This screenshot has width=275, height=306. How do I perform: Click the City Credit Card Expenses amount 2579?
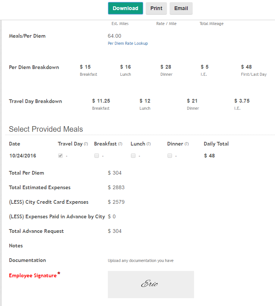tap(118, 202)
